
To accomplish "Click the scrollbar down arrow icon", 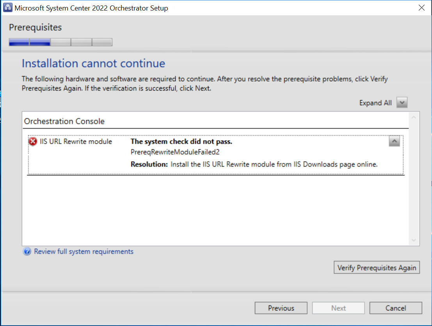I will [x=414, y=240].
